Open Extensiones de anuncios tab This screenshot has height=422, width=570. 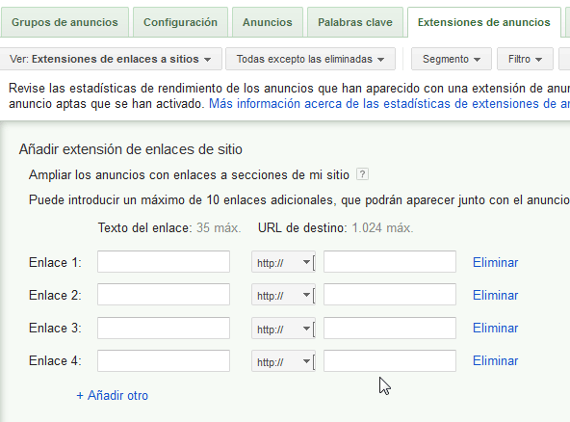tap(484, 22)
